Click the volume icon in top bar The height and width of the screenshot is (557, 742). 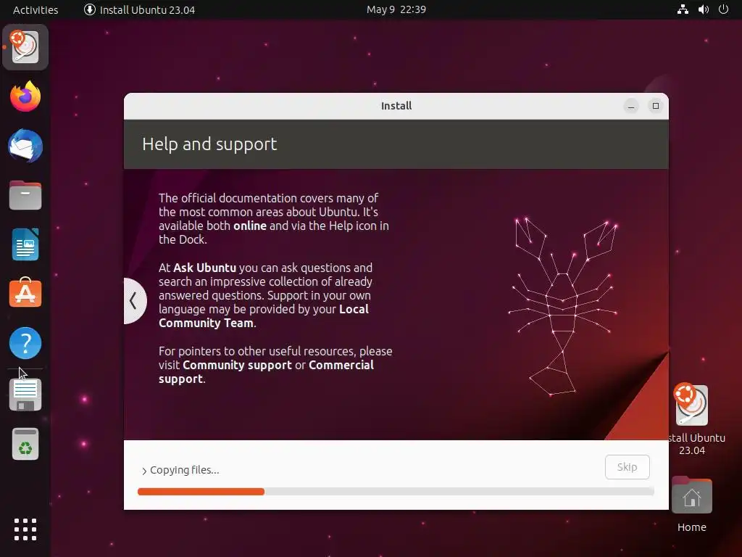[x=703, y=9]
